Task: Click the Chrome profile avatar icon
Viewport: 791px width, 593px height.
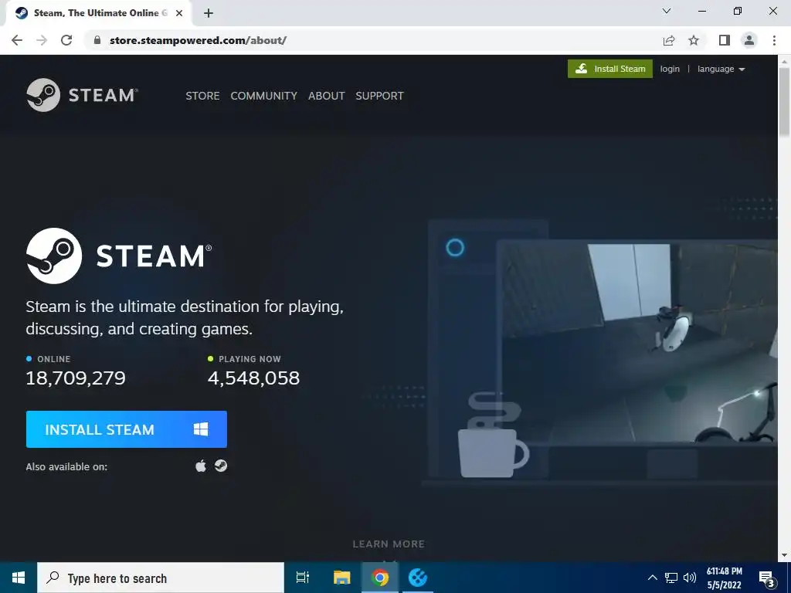Action: point(749,40)
